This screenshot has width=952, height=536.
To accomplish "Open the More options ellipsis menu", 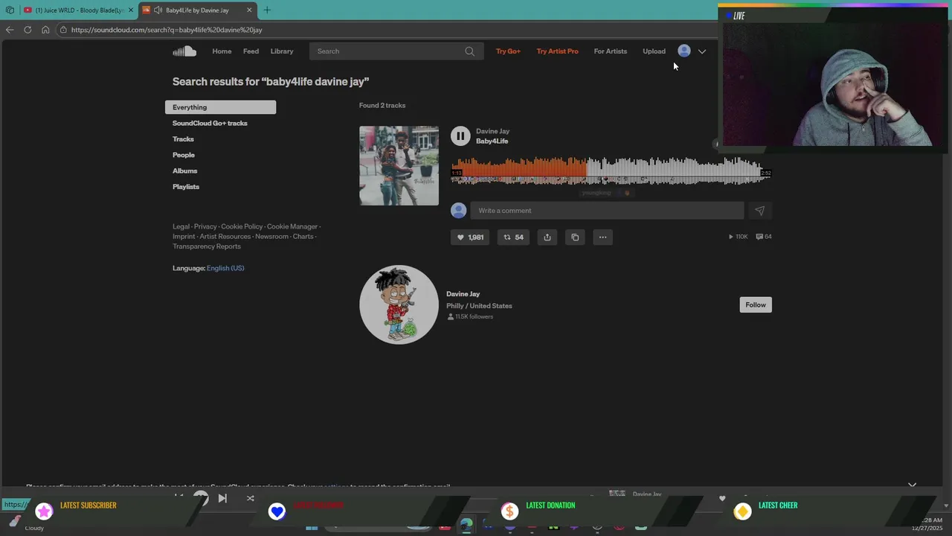I will [602, 237].
